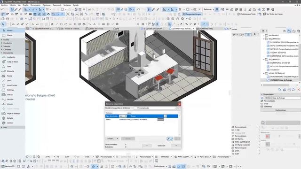This screenshot has height=169, width=301.
Task: Switch to the COCINA D1 tab
Action: click(152, 29)
